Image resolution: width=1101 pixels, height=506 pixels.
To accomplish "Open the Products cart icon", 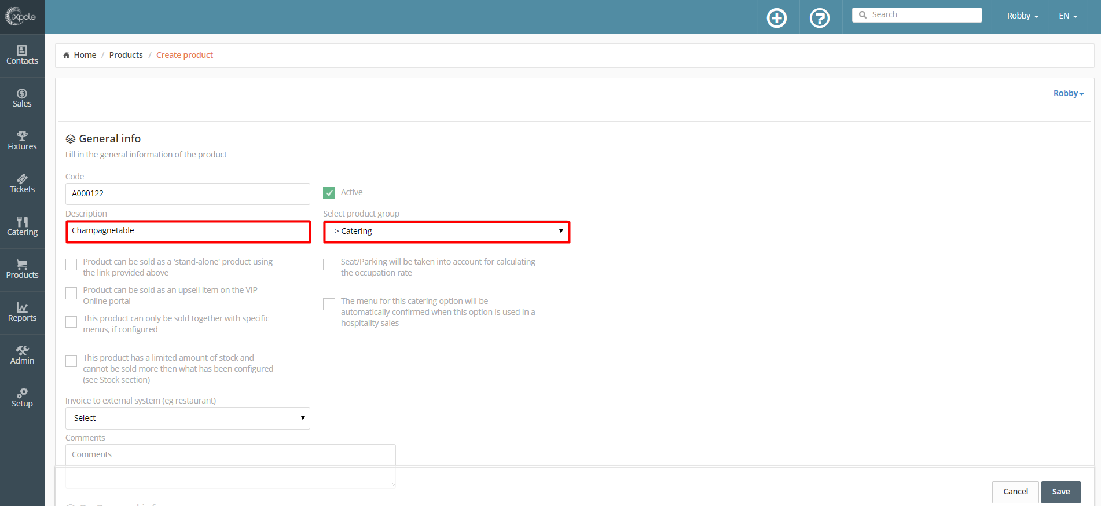I will 22,265.
